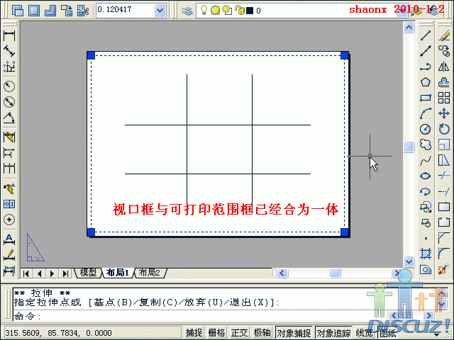Click the layer 0 color swatch

tap(250, 11)
